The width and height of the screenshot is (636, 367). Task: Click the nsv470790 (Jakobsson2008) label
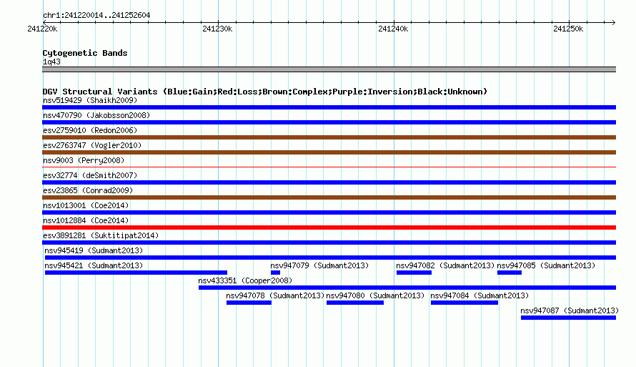[x=96, y=115]
